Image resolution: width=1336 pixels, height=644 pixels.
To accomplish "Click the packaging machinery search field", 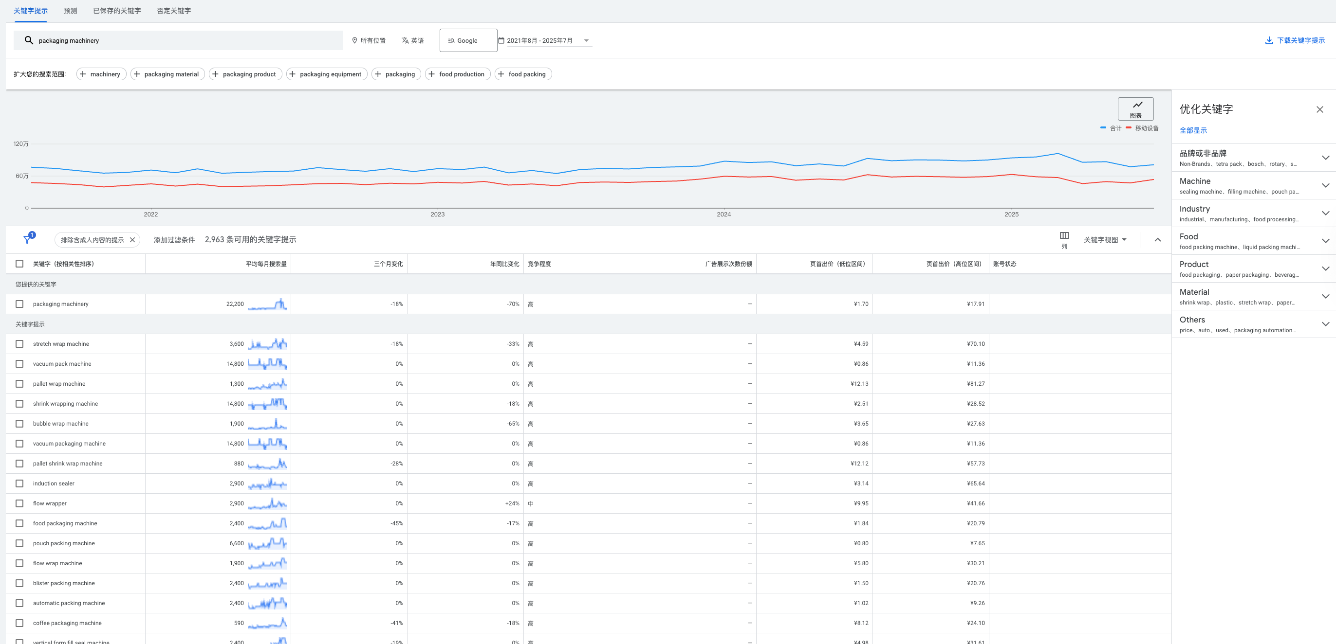I will click(178, 40).
